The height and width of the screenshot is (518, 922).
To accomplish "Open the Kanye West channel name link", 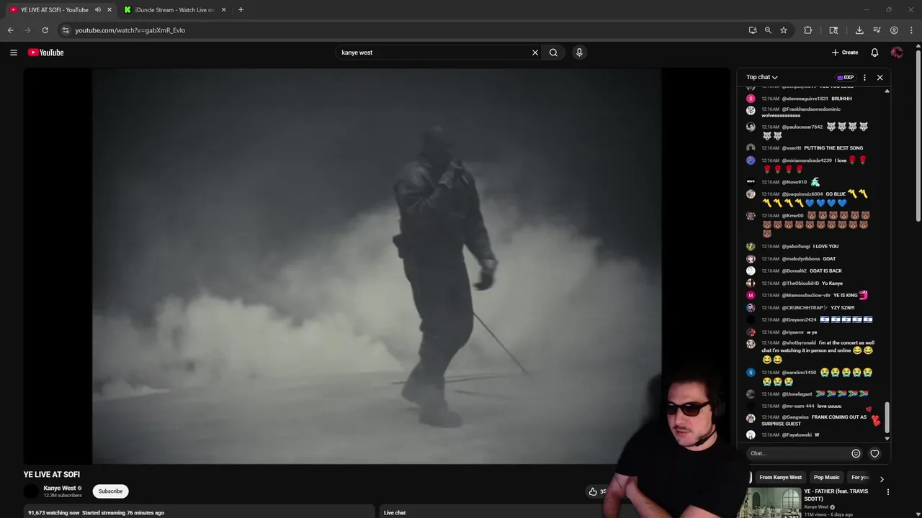I will [x=59, y=488].
